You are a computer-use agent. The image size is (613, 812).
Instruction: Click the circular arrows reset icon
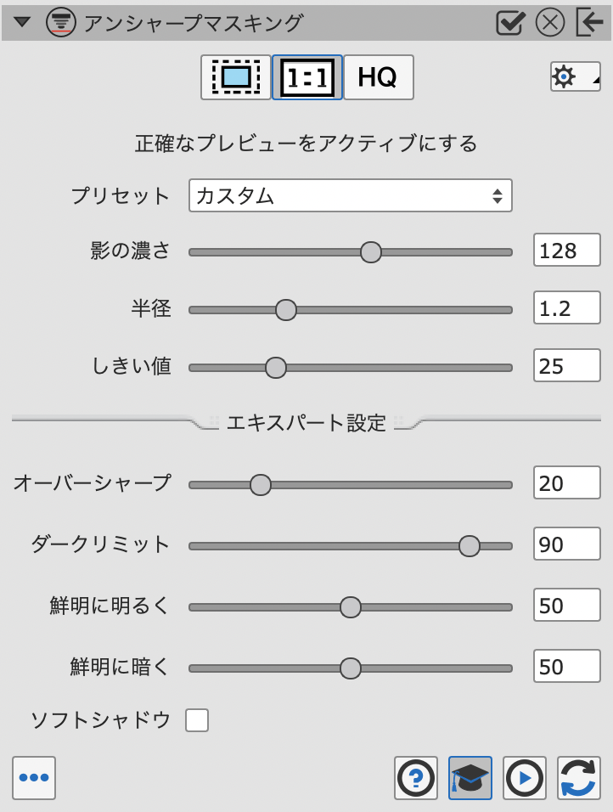click(579, 778)
